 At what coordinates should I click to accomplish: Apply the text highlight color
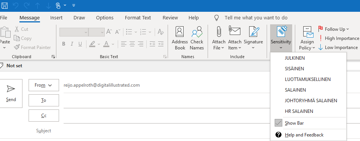point(92,44)
